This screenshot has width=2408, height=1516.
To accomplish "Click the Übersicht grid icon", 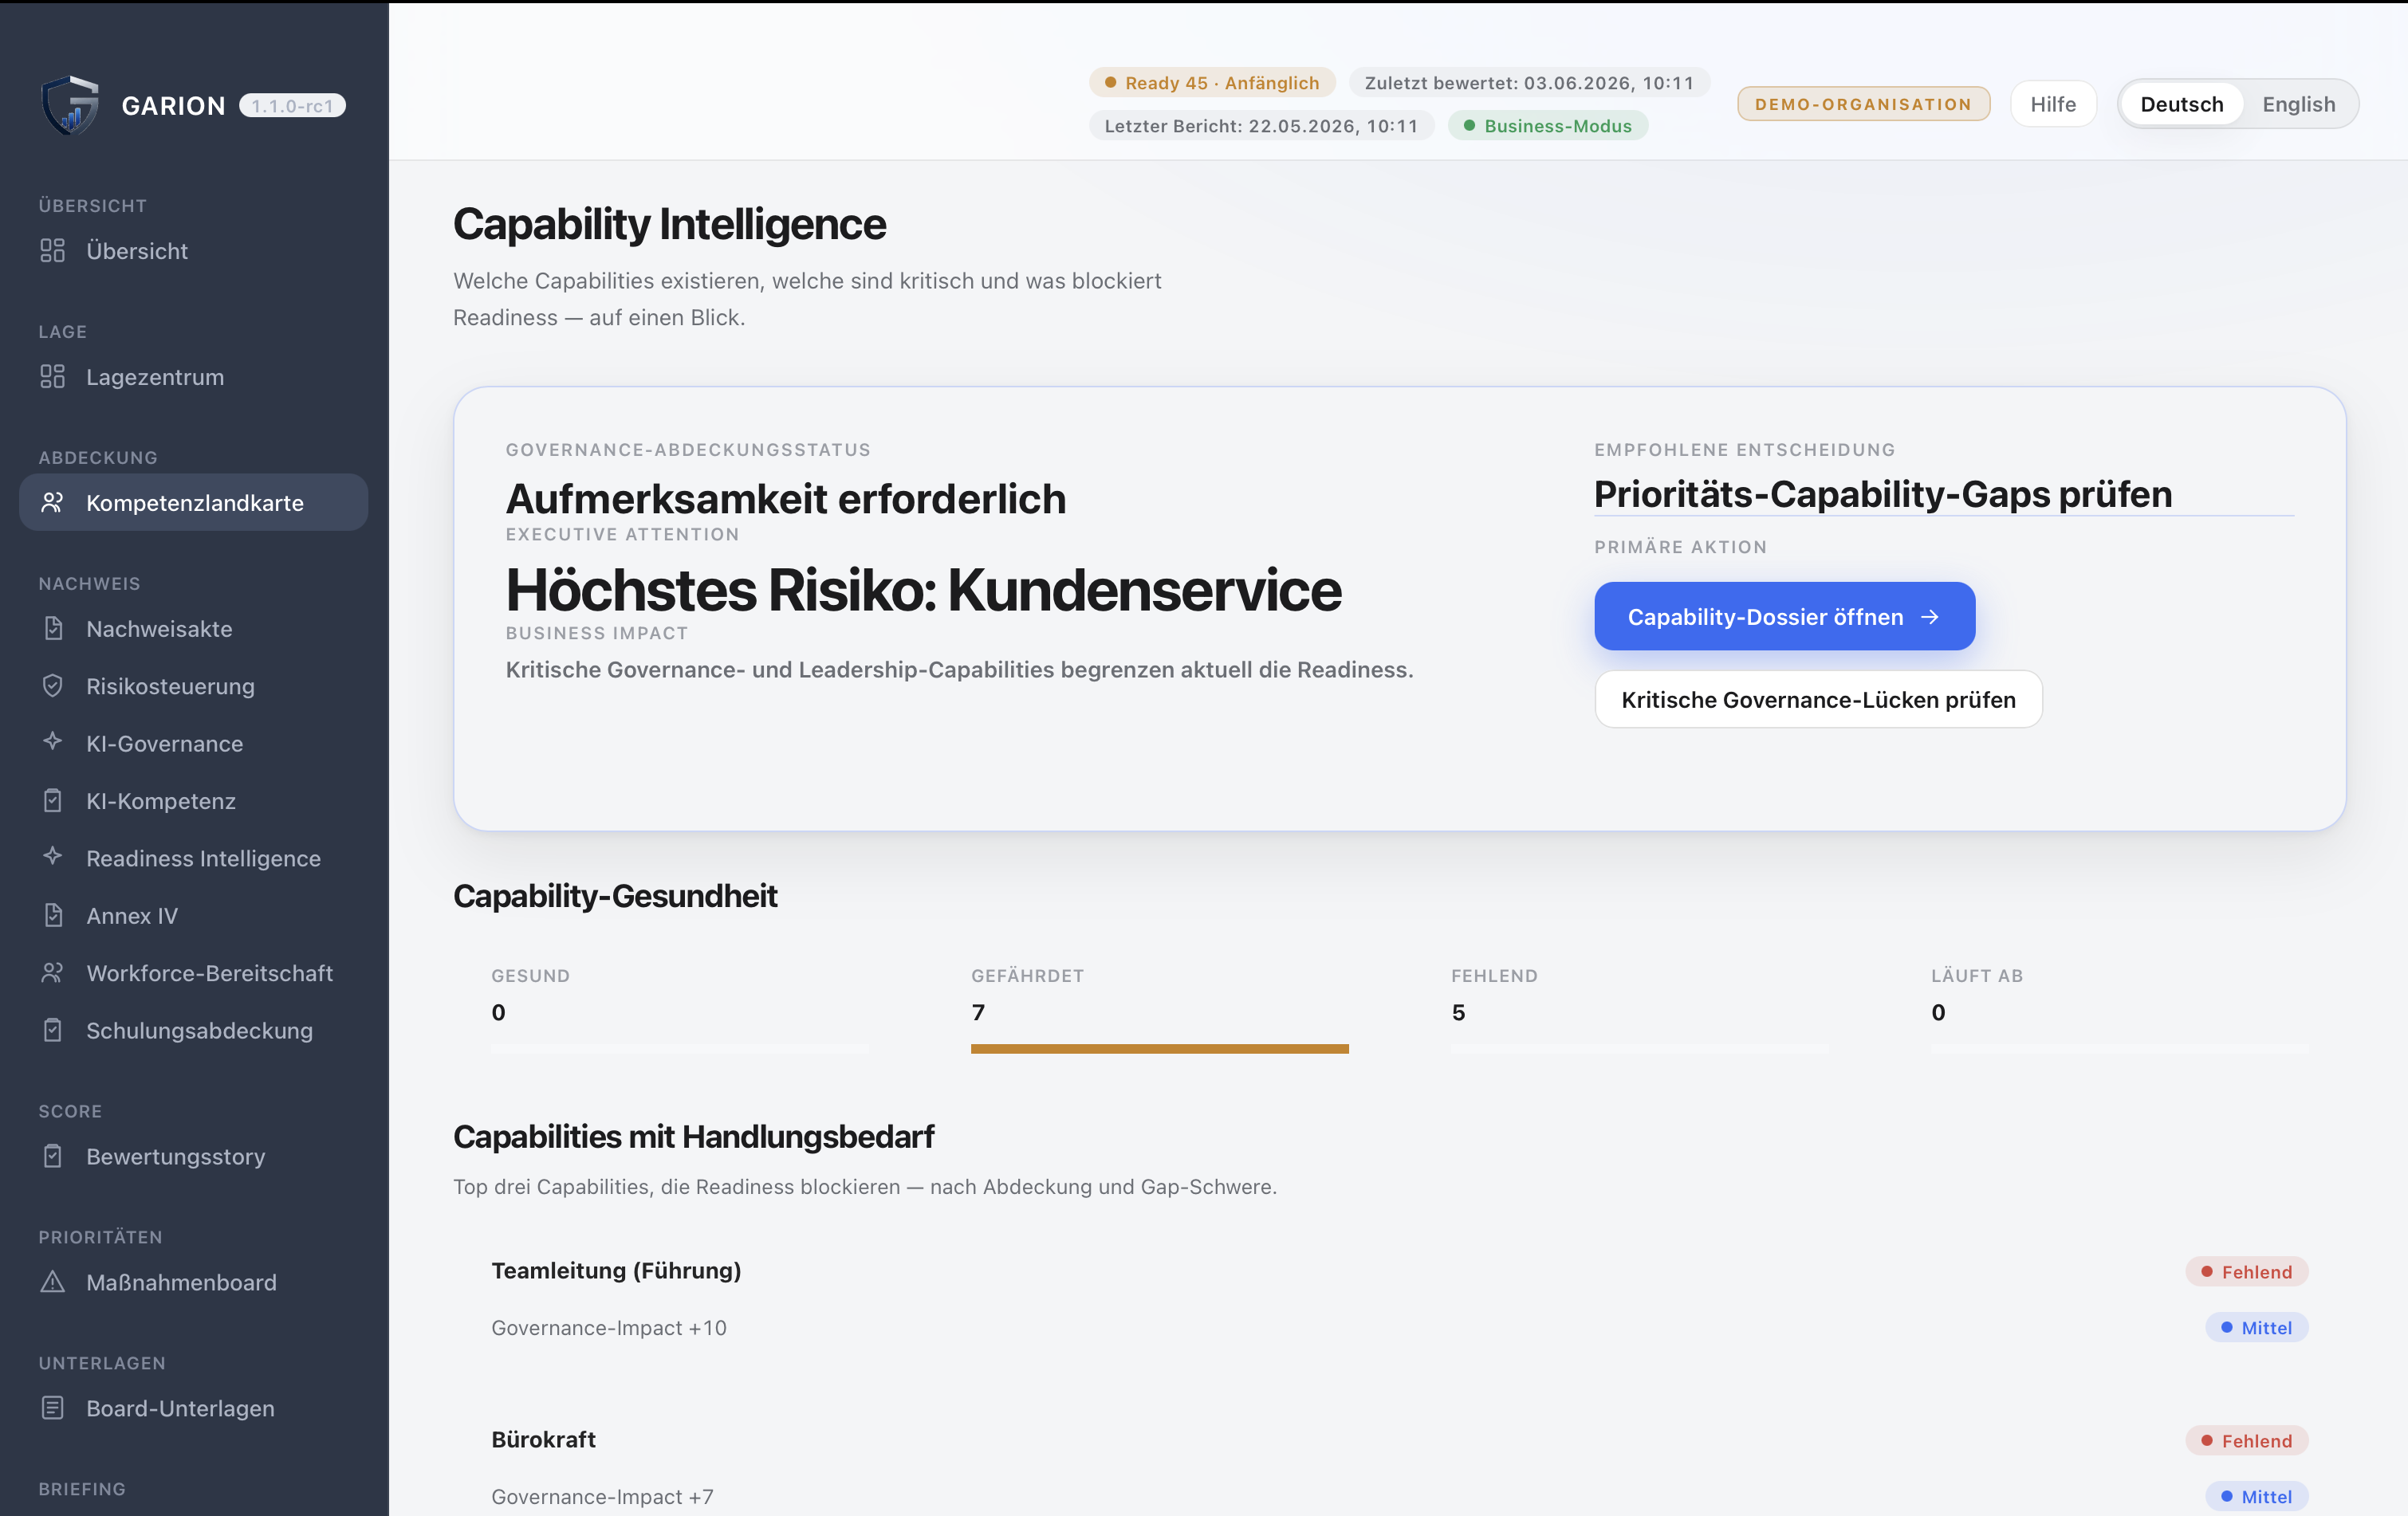I will click(53, 251).
